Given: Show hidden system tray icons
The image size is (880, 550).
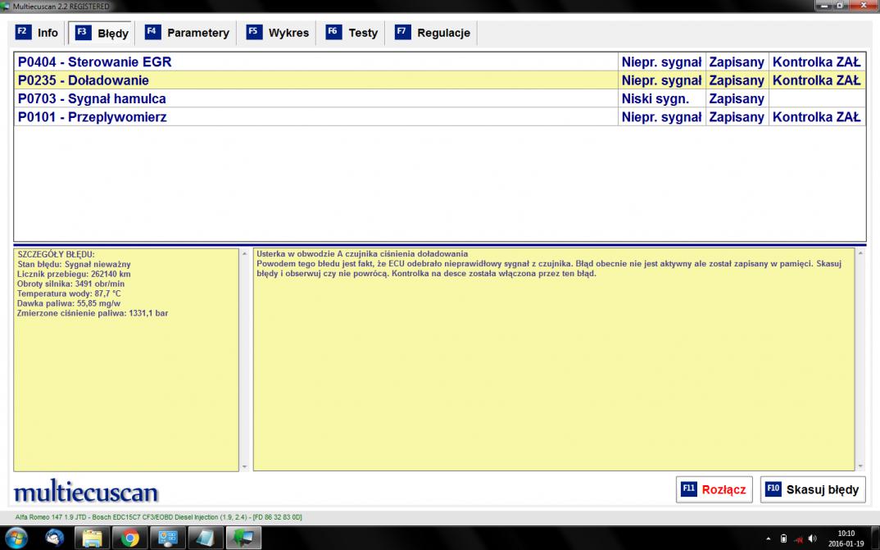Looking at the screenshot, I should [769, 539].
